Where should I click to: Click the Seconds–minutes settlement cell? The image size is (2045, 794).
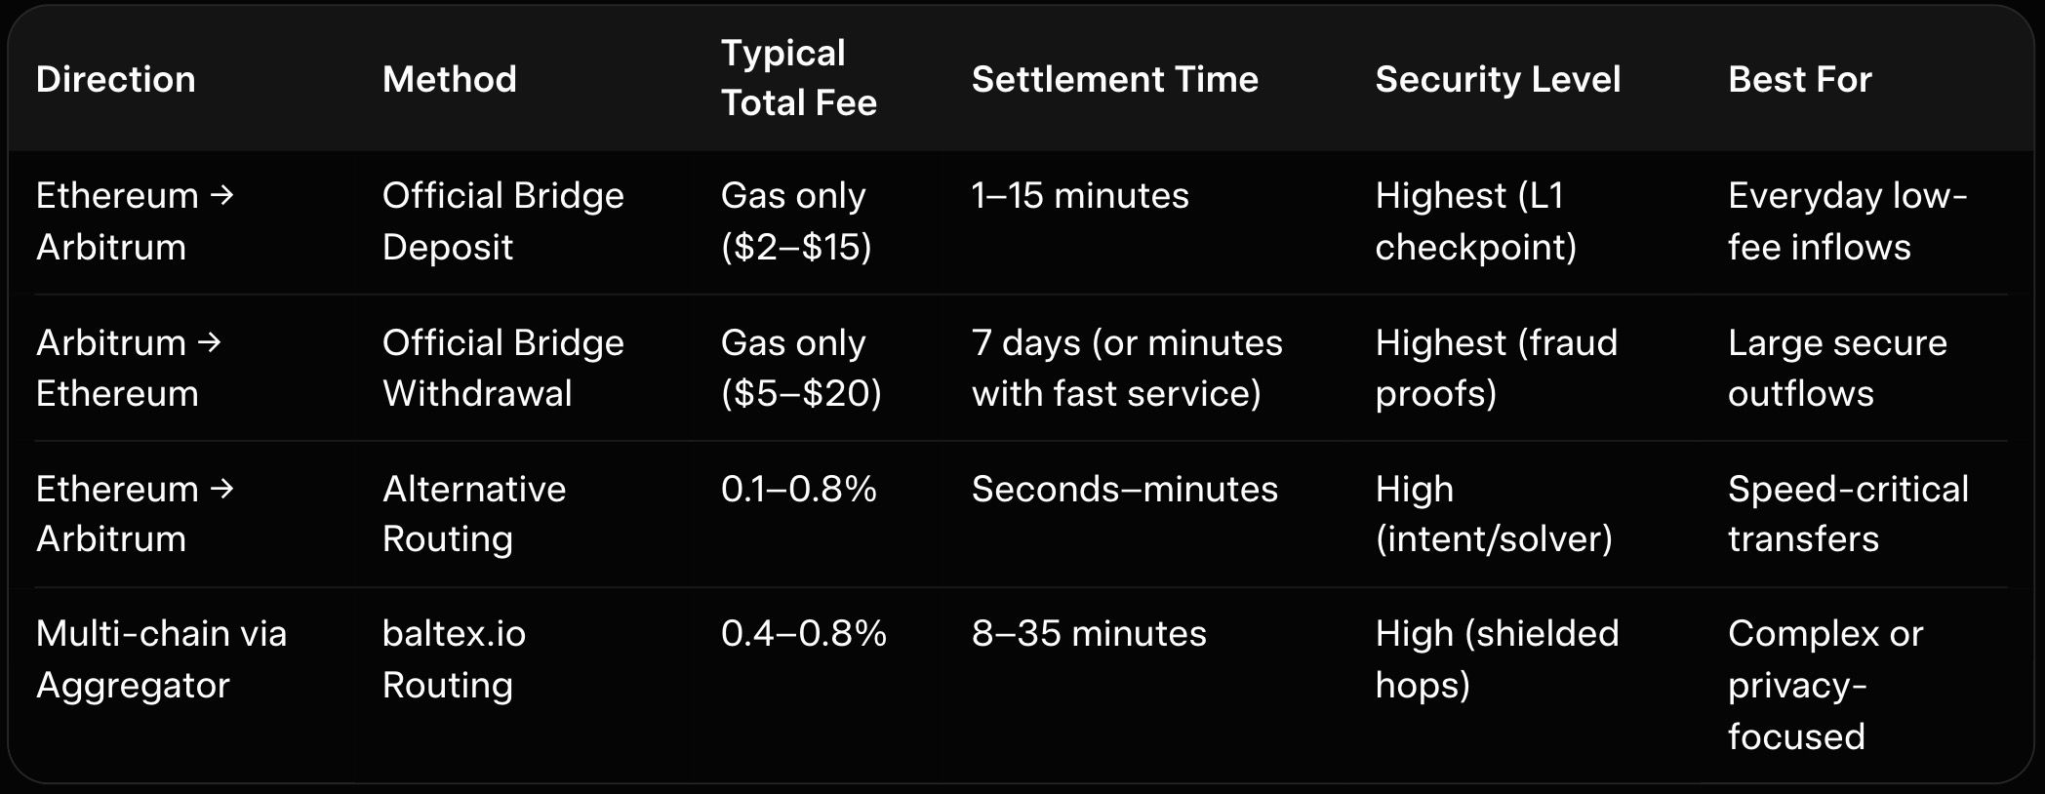click(x=1124, y=489)
